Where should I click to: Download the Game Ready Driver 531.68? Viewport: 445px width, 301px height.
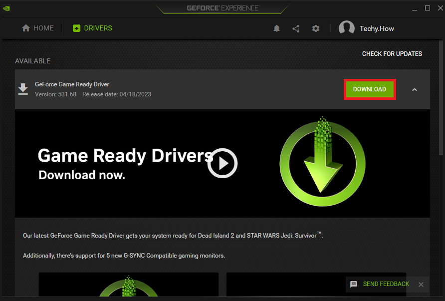(369, 89)
